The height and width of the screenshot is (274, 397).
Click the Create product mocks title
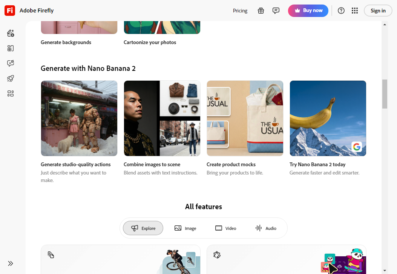pos(231,164)
